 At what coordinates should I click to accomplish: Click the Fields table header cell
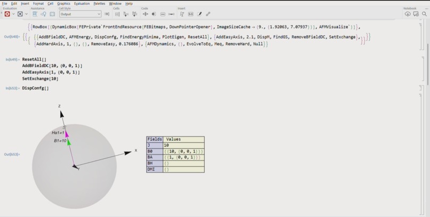pyautogui.click(x=155, y=139)
